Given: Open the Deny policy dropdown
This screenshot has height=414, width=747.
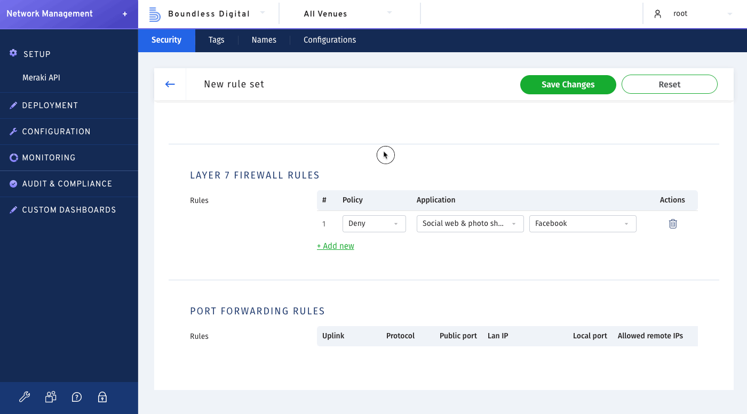Looking at the screenshot, I should tap(373, 224).
